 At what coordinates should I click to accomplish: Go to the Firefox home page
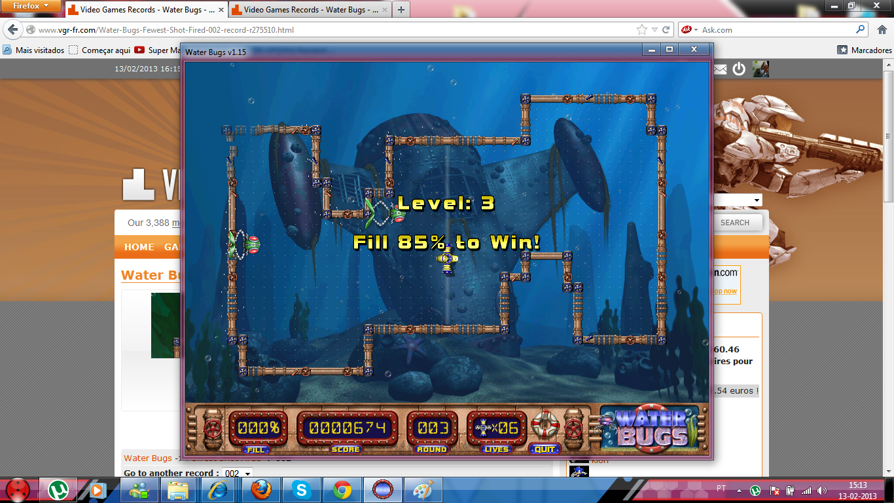[881, 29]
